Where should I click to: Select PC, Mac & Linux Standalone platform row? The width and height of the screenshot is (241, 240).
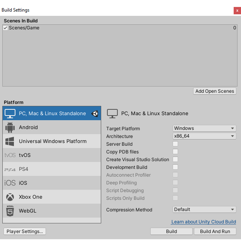(52, 114)
